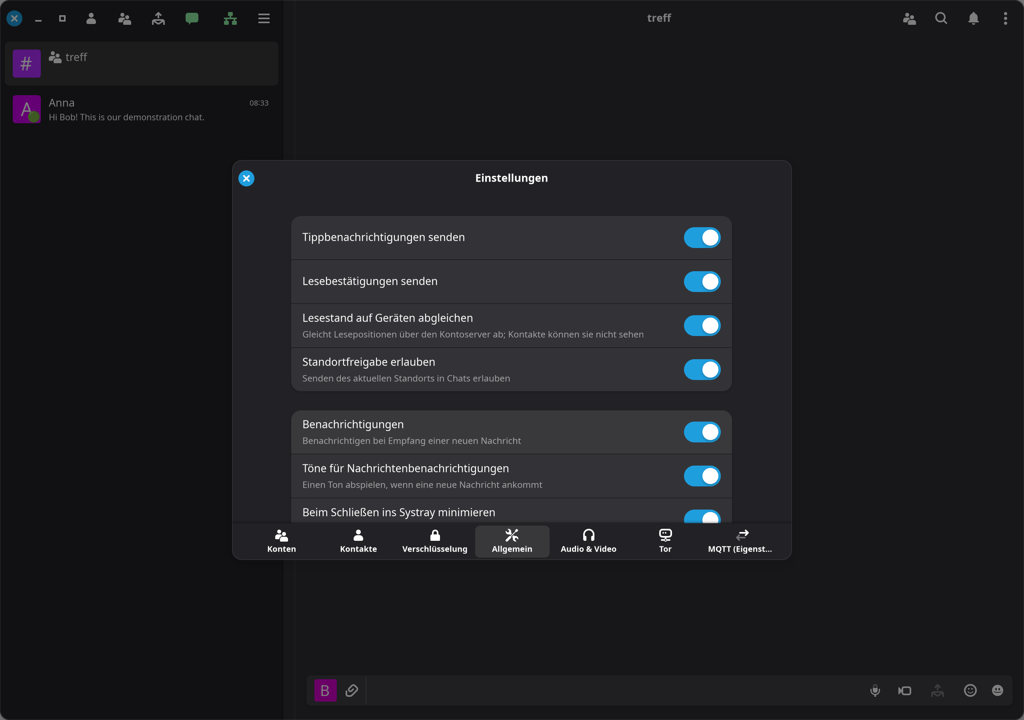Open the Tor settings tab

point(665,542)
